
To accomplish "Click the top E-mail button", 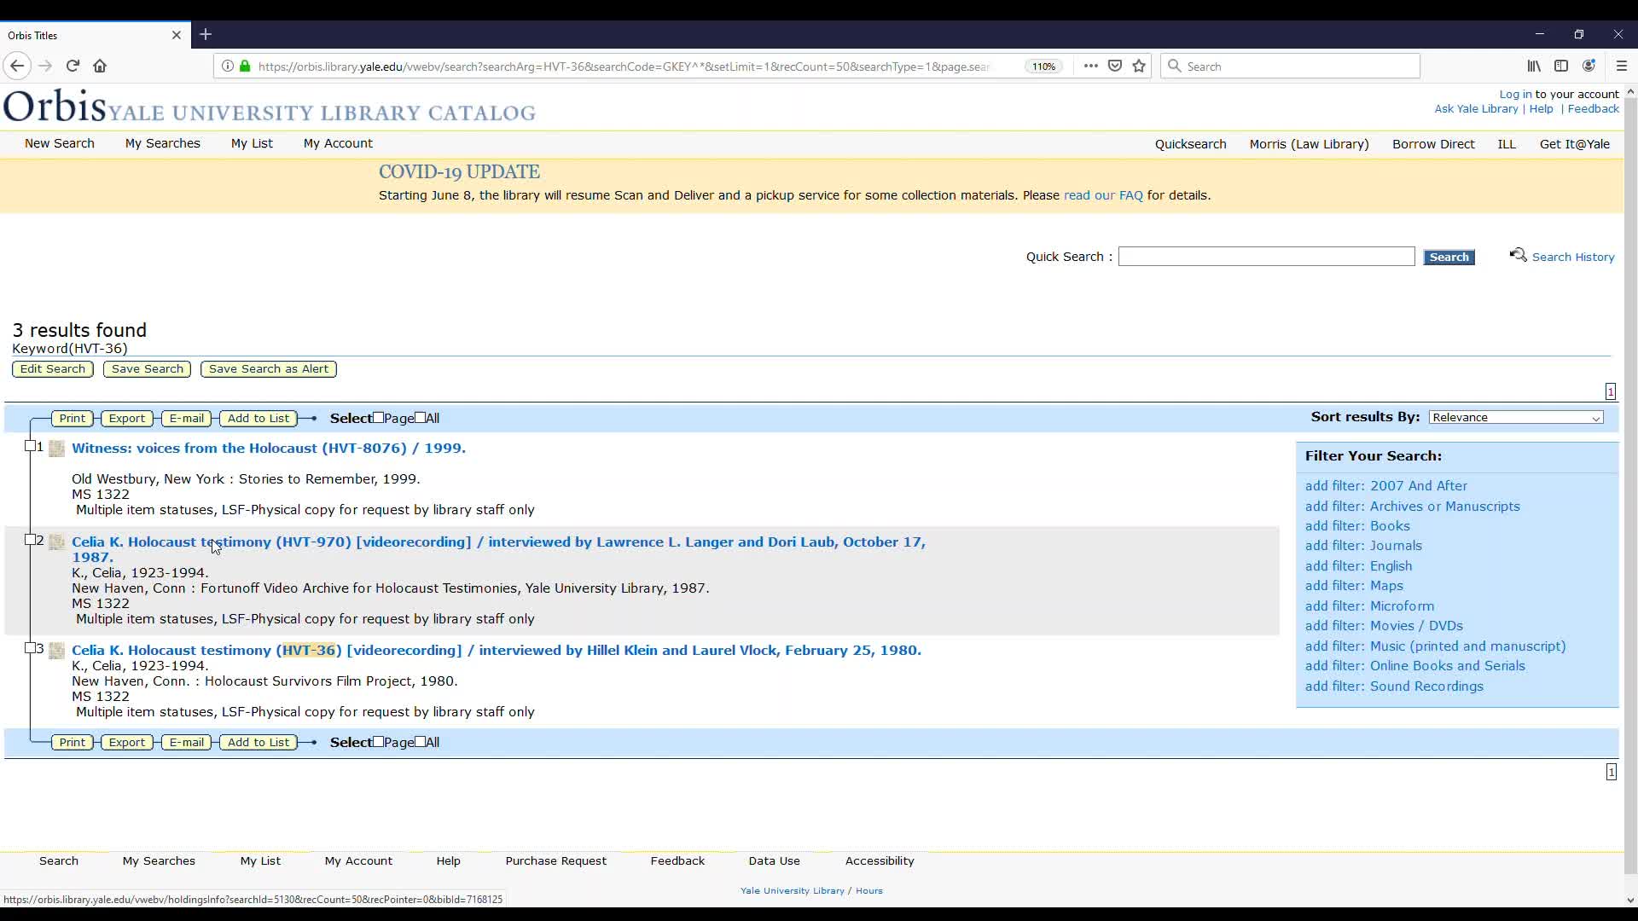I will (x=186, y=419).
